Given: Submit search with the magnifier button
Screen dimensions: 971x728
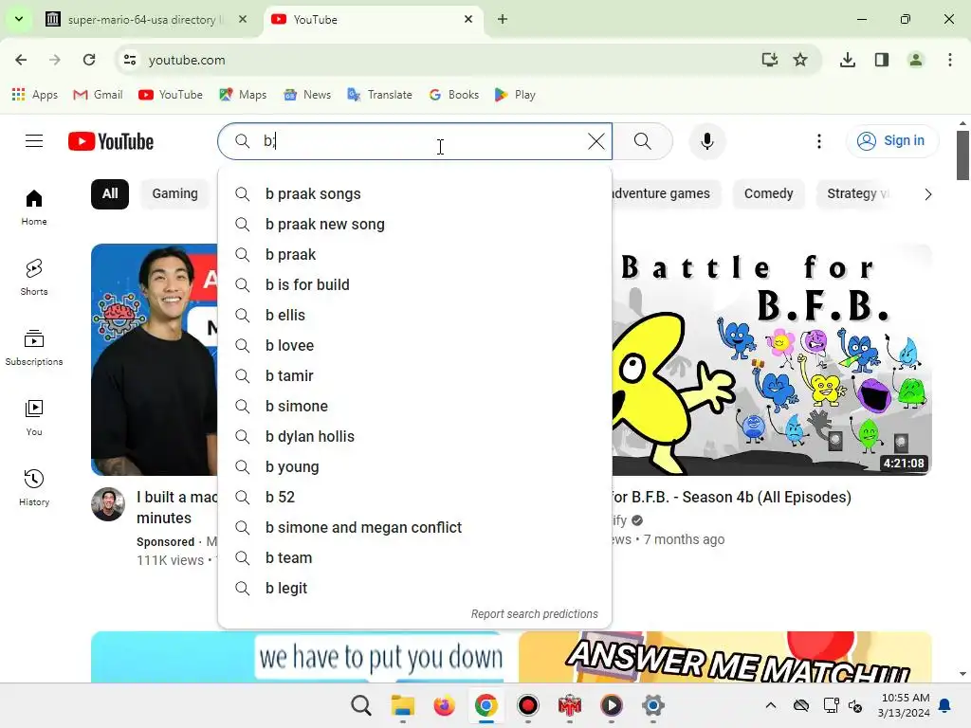Looking at the screenshot, I should coord(642,141).
